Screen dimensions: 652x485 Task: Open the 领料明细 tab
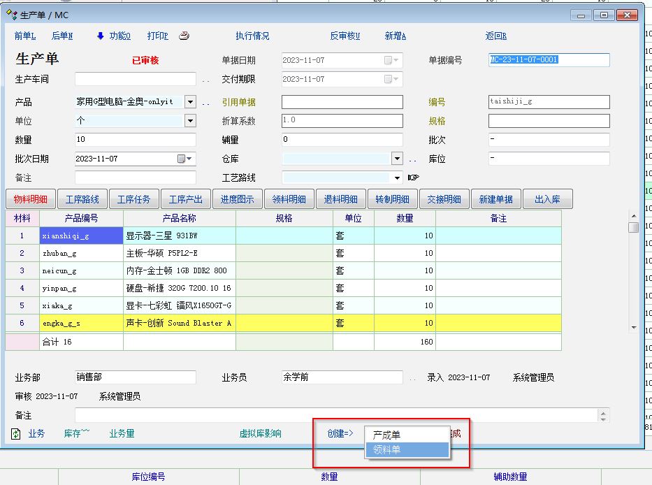point(289,199)
